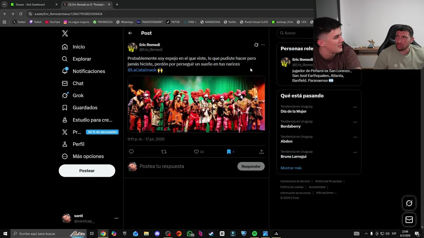Open options for Abdon trend
Viewport: 424px width, 238px height.
point(355,137)
